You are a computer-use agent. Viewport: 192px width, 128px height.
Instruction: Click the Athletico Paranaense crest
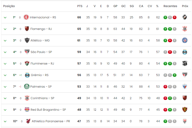pos(28,121)
